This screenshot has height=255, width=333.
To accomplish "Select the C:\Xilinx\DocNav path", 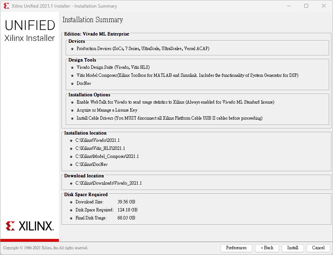I will coord(91,164).
